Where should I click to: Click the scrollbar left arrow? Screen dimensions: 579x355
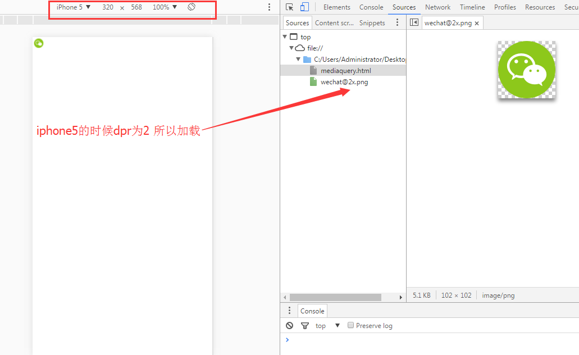pyautogui.click(x=285, y=297)
